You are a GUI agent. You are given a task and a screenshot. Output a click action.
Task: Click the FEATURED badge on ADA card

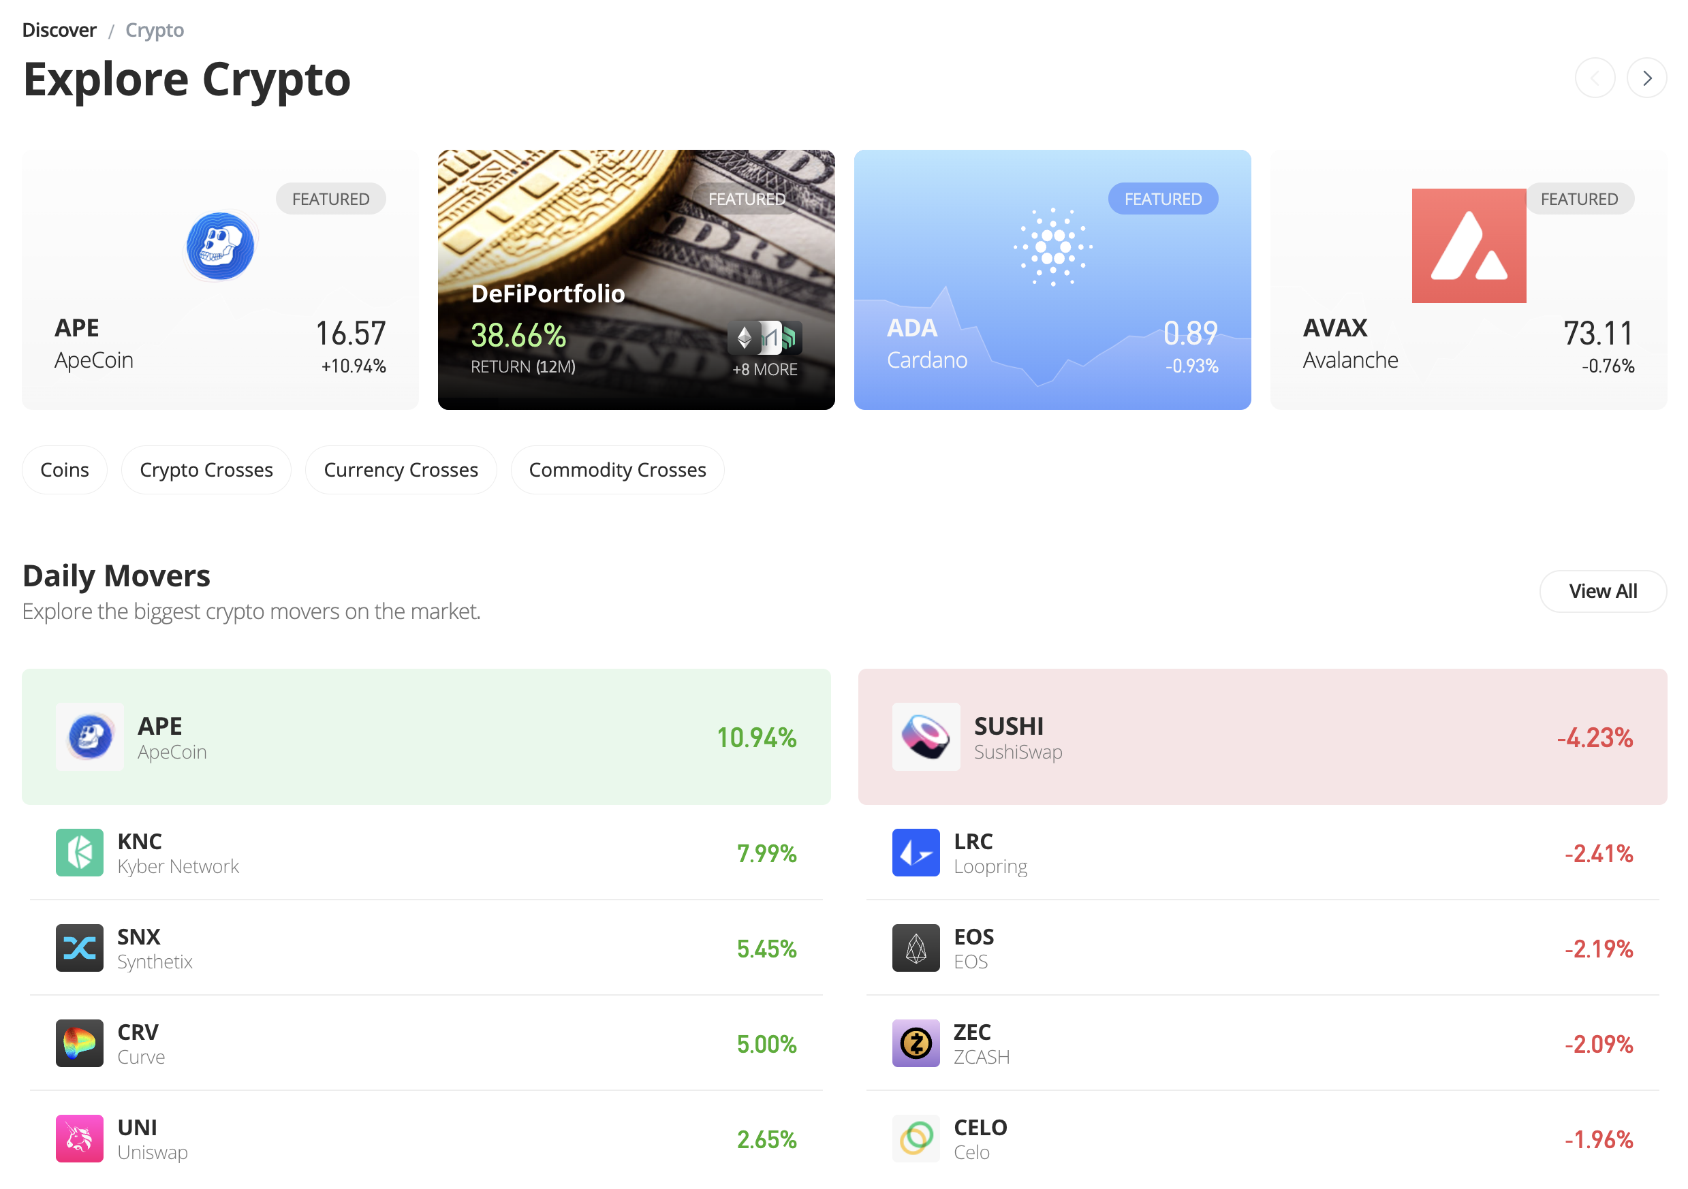tap(1163, 199)
